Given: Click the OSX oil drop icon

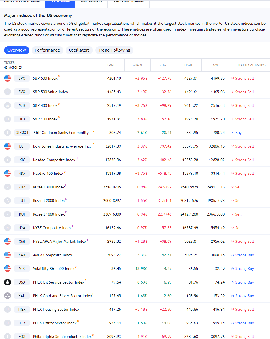Looking at the screenshot, I should 7,282.
